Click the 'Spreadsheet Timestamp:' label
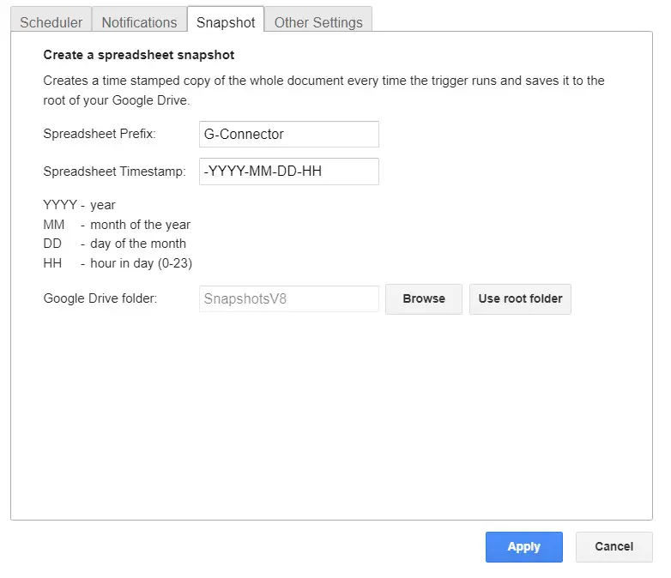The width and height of the screenshot is (671, 578). tap(114, 172)
